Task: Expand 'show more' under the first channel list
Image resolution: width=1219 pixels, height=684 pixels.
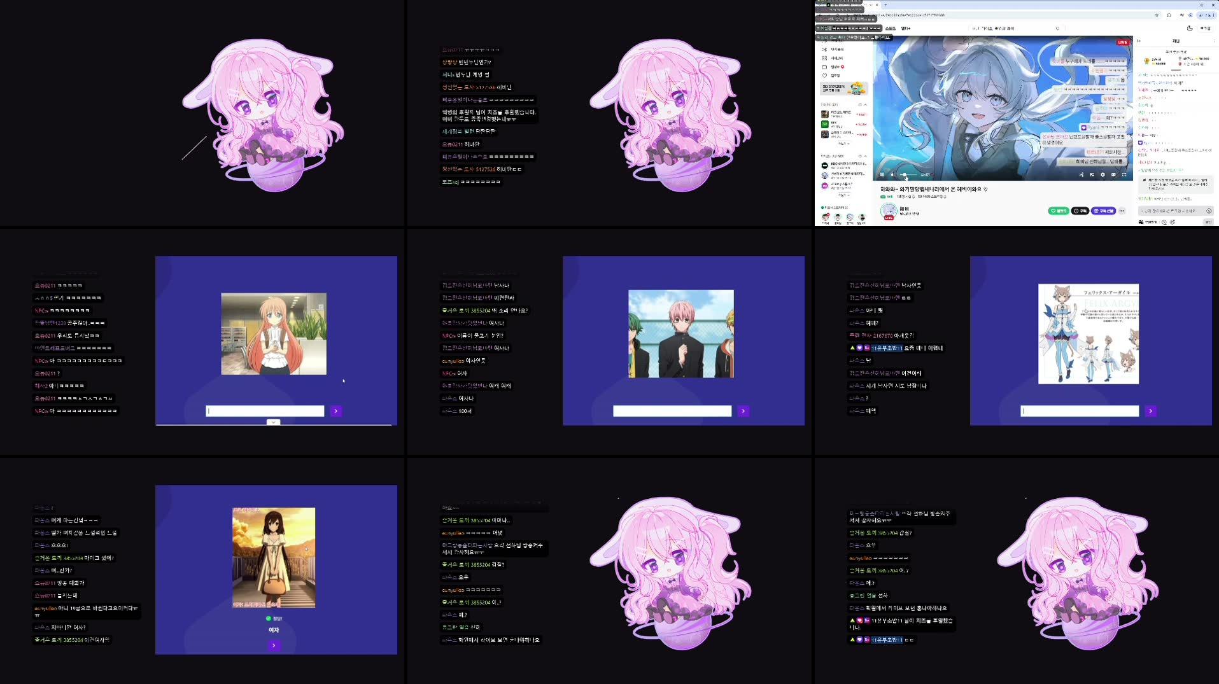Action: 843,144
